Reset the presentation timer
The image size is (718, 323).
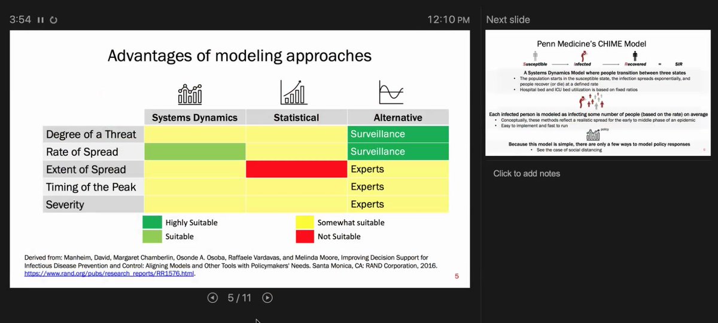click(x=53, y=20)
